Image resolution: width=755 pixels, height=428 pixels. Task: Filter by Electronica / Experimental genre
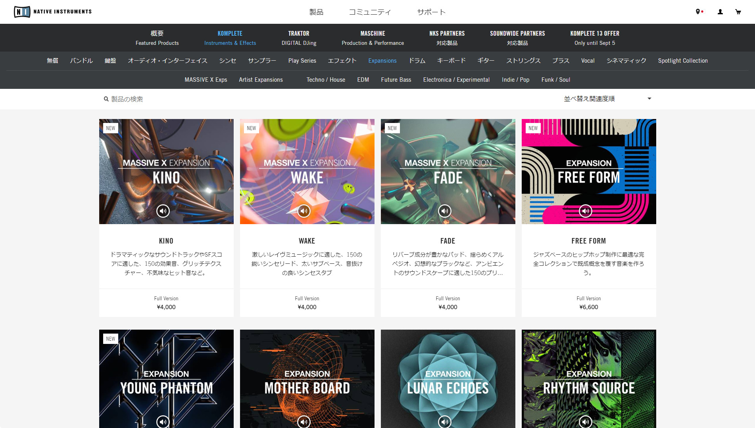(x=456, y=80)
